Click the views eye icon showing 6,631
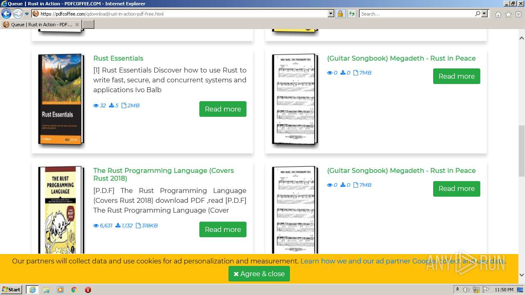This screenshot has height=295, width=525. (96, 226)
